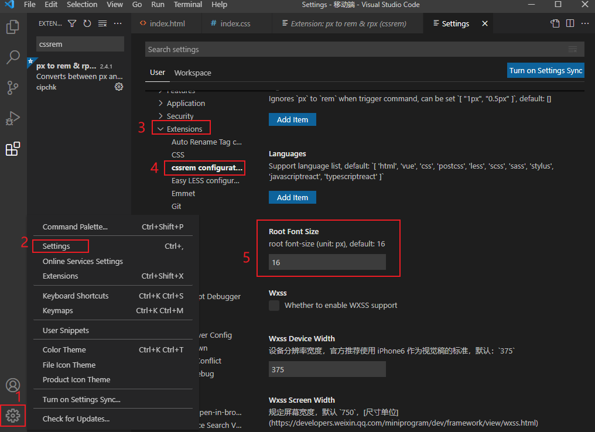This screenshot has height=432, width=595.
Task: Choose Turn on Settings Sync menu entry
Action: click(112, 399)
